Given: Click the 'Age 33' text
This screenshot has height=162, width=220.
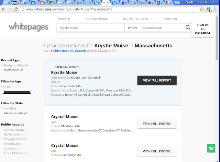Looking at the screenshot, I should pos(56,82).
